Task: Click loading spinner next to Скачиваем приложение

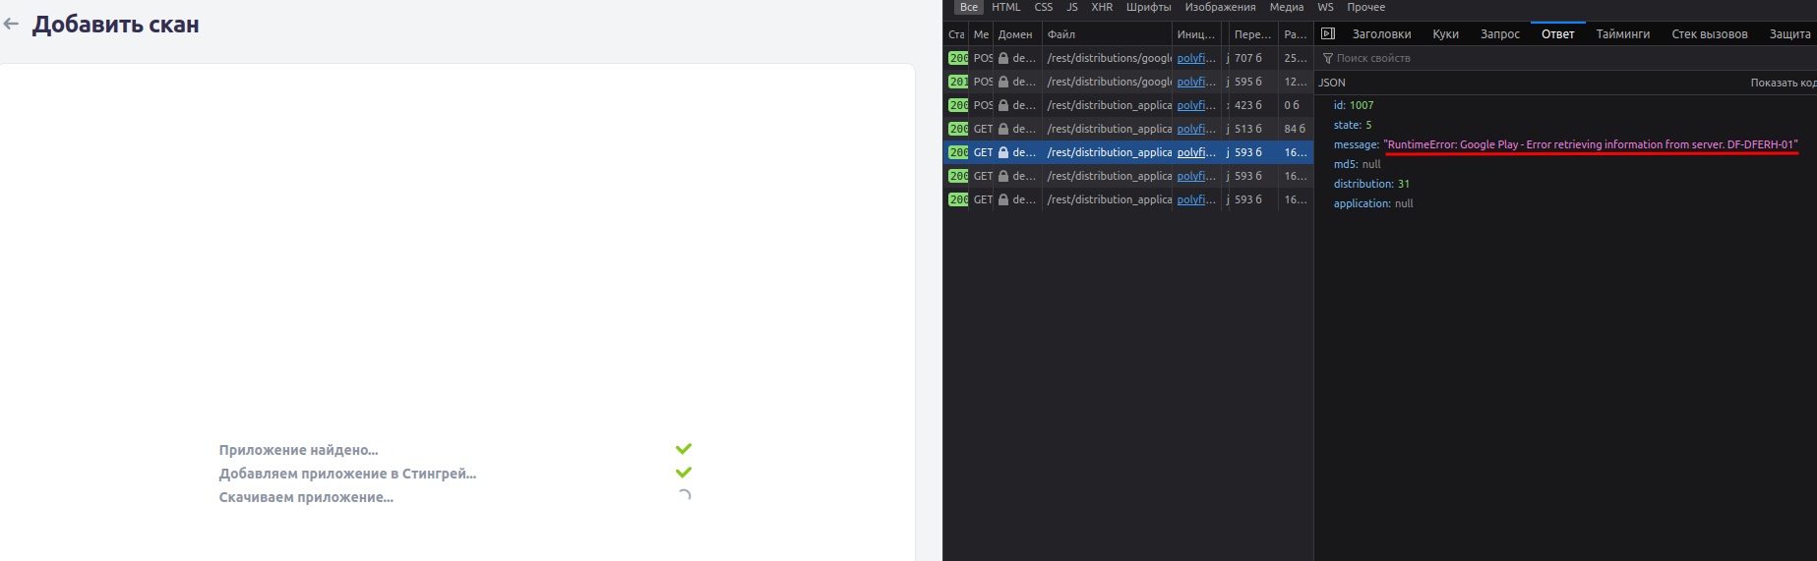Action: (685, 496)
